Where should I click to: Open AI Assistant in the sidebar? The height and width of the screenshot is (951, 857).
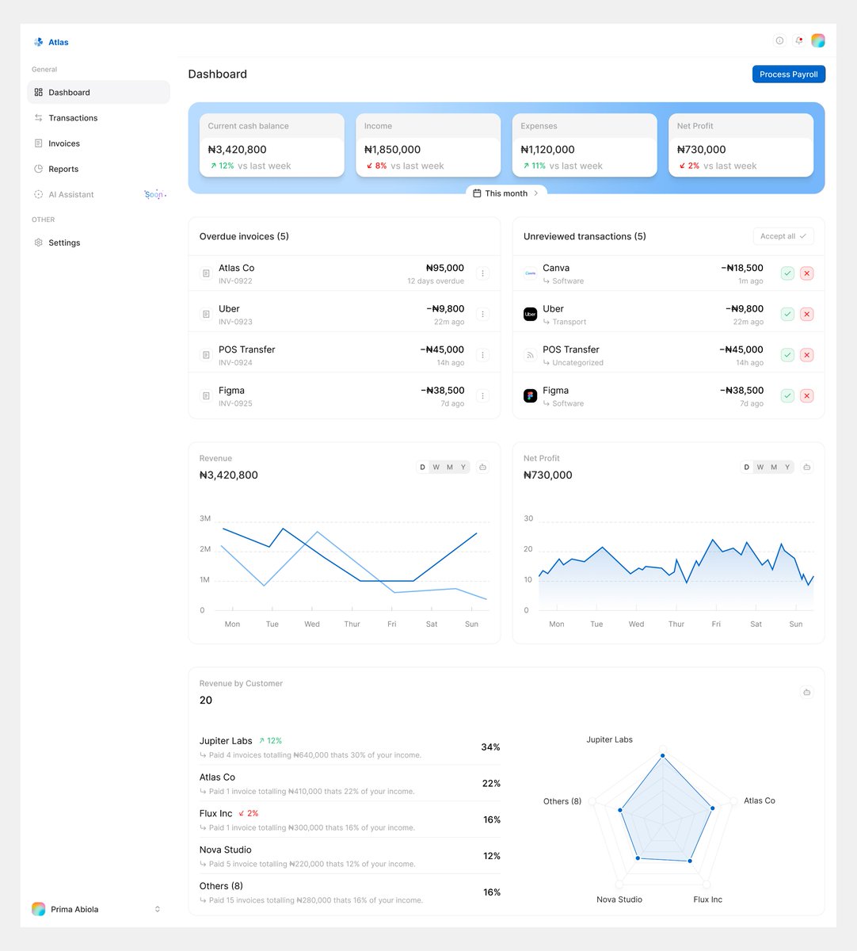tap(99, 194)
